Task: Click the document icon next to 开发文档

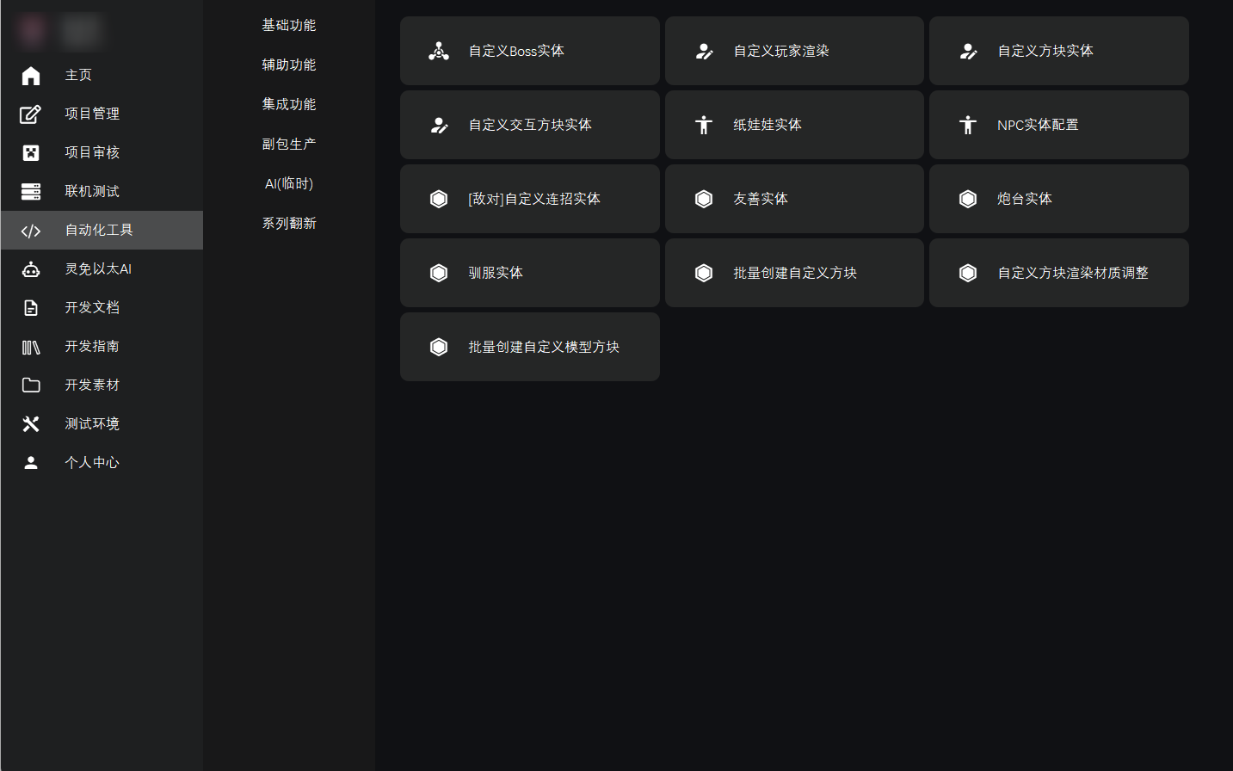Action: point(31,308)
